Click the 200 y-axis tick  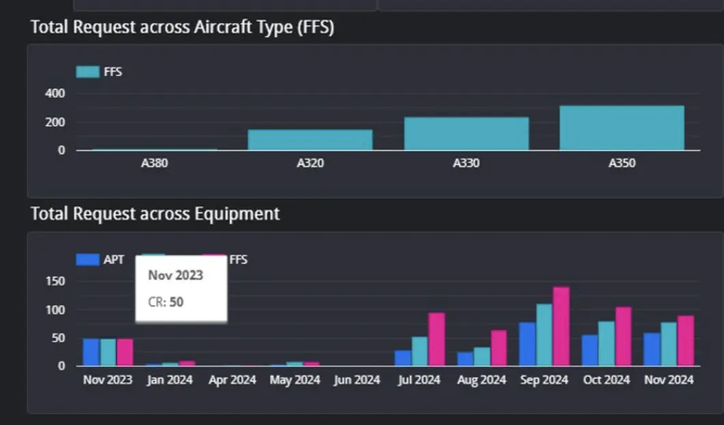(x=55, y=122)
